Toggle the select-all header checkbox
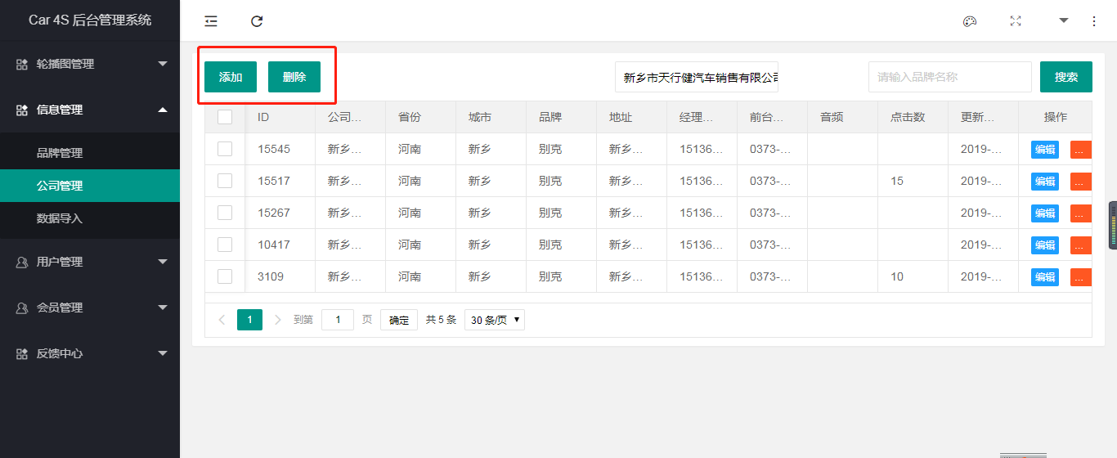1117x458 pixels. 225,117
